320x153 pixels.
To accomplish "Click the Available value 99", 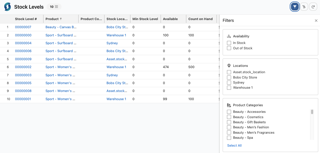I will tap(165, 99).
